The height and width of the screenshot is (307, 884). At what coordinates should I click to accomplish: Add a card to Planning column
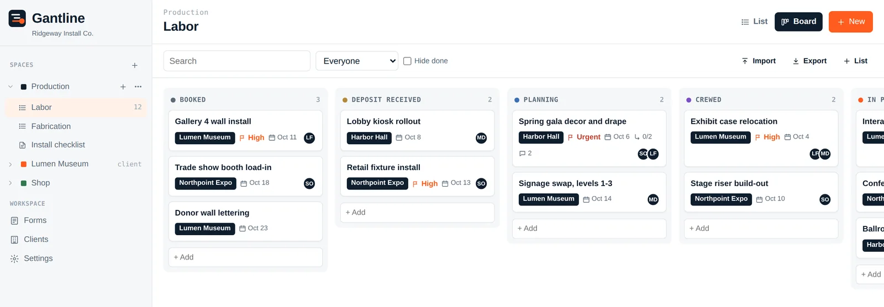(x=589, y=229)
